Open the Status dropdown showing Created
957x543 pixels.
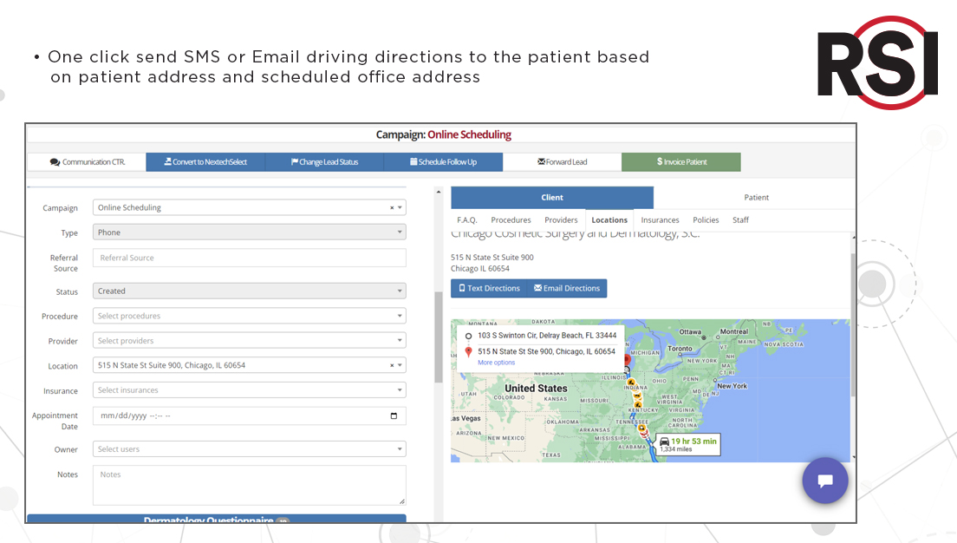click(249, 291)
